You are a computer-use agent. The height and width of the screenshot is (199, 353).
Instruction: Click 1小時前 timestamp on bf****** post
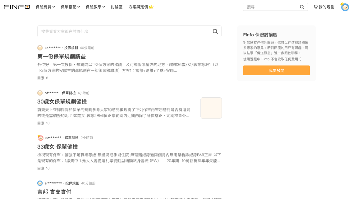[83, 93]
